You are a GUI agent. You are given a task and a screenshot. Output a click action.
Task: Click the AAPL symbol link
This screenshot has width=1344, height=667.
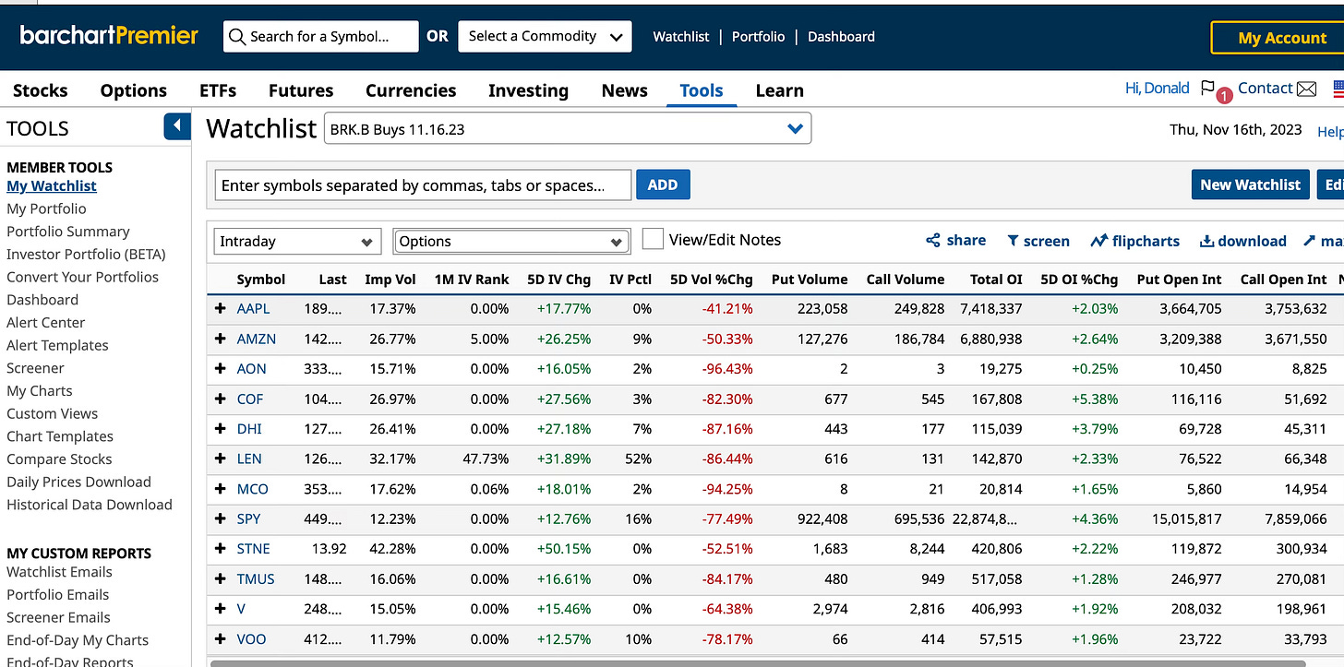(253, 309)
